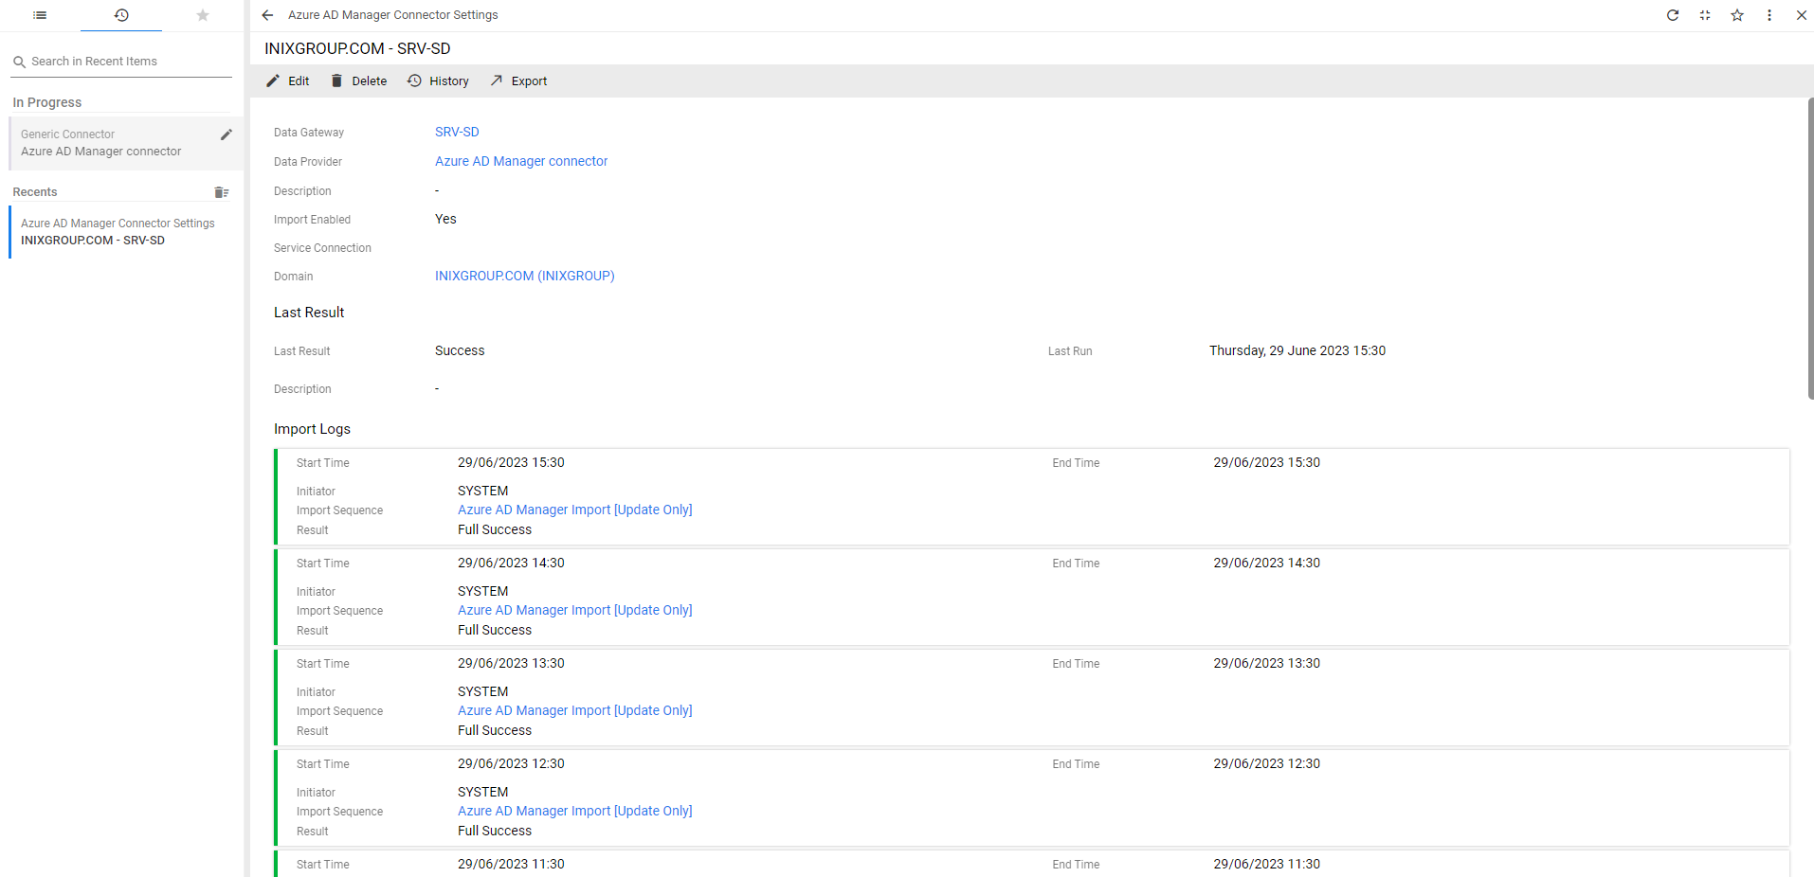Open the favorites star tab

coord(202,15)
